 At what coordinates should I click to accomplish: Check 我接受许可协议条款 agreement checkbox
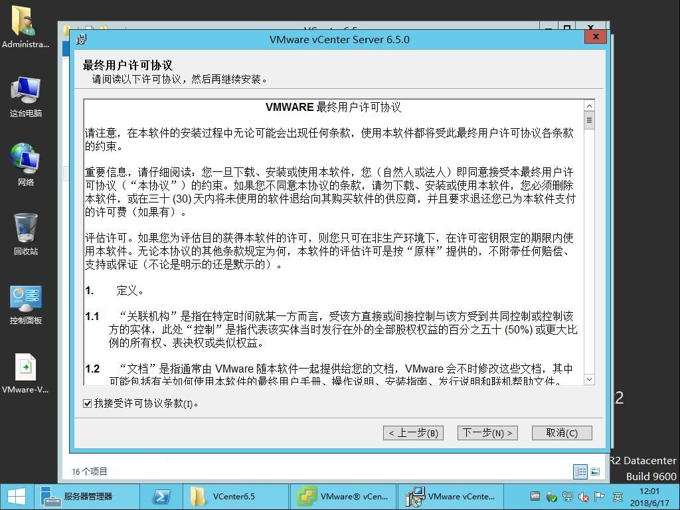86,403
